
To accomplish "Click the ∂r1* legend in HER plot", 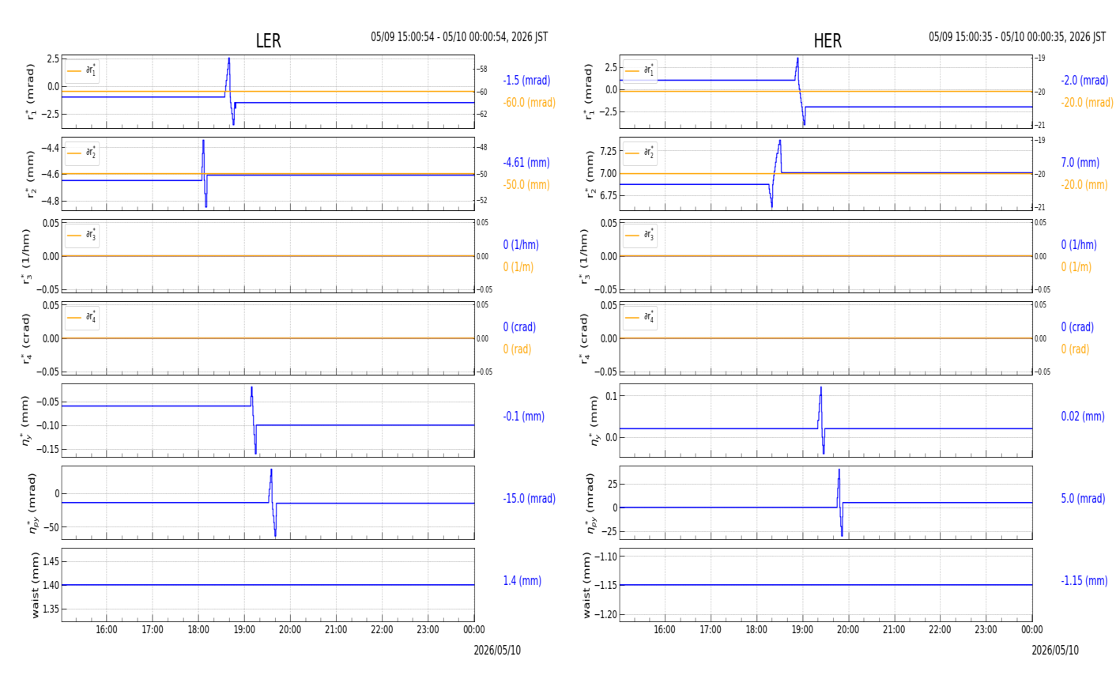I will pyautogui.click(x=640, y=71).
